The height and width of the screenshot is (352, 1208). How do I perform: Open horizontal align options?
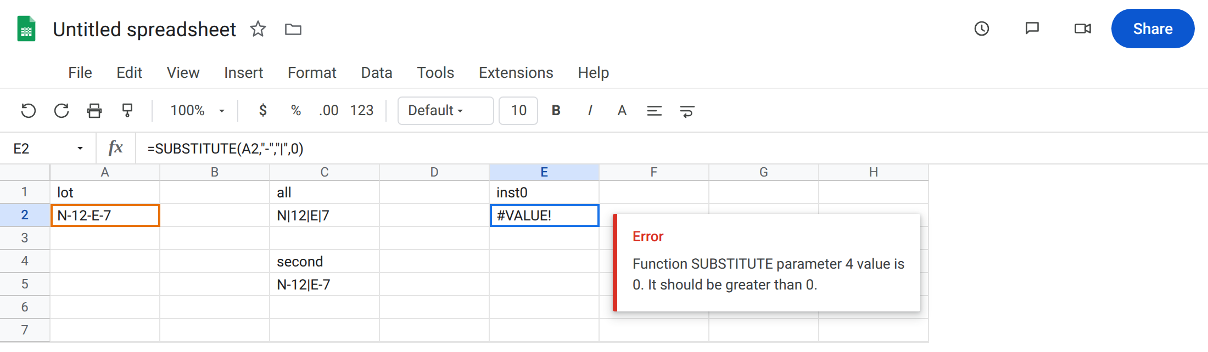pyautogui.click(x=654, y=111)
